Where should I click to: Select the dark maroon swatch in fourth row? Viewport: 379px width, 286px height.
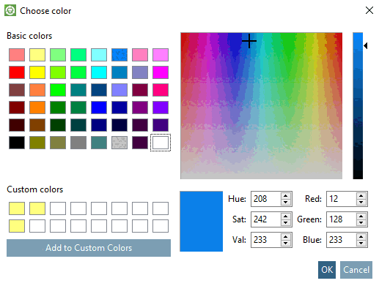point(17,108)
